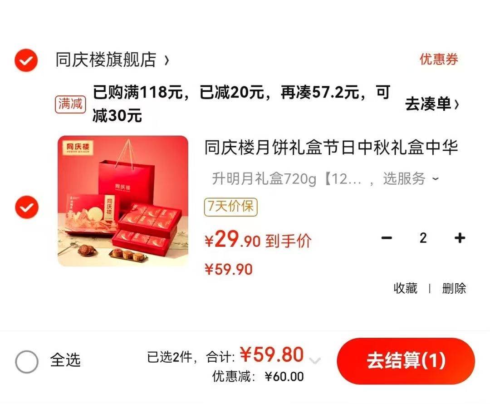Uncheck the 同庆楼旗舰店 store checkbox
This screenshot has width=490, height=404.
26,60
